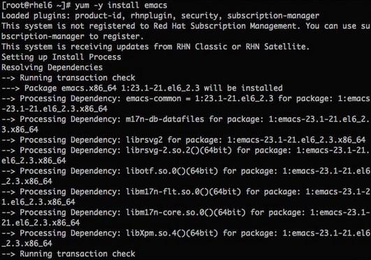The width and height of the screenshot is (371, 260).
Task: Click the 'libotf.so.0()(64bit)' dependency text
Action: [x=172, y=171]
